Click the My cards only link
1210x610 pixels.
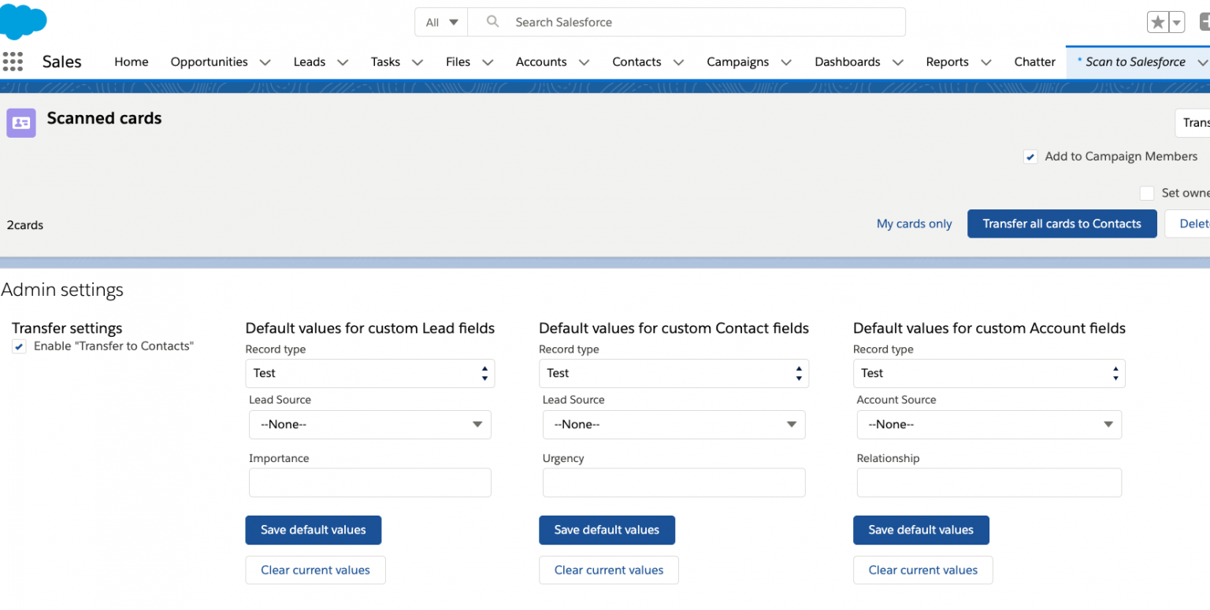pos(914,224)
